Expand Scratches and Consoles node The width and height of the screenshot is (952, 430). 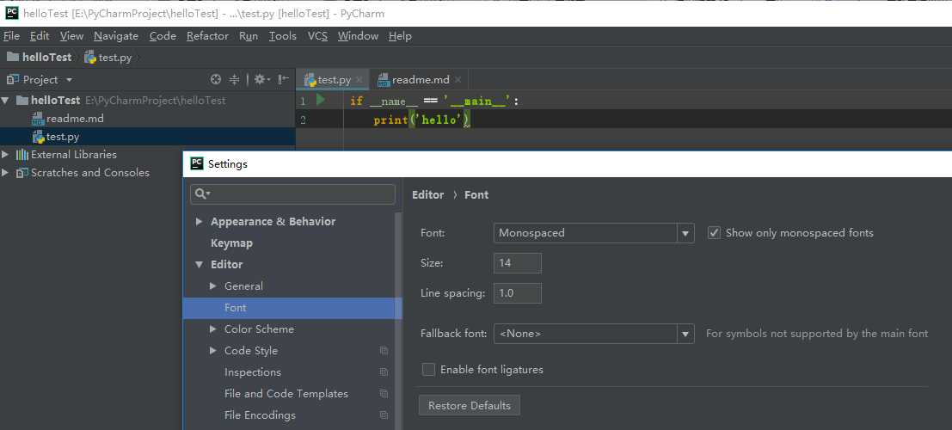click(5, 173)
